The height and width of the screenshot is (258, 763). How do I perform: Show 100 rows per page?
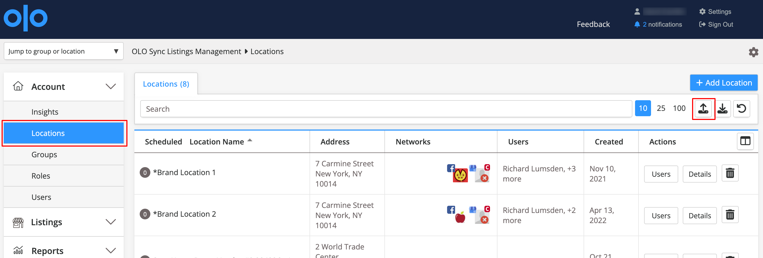click(679, 108)
